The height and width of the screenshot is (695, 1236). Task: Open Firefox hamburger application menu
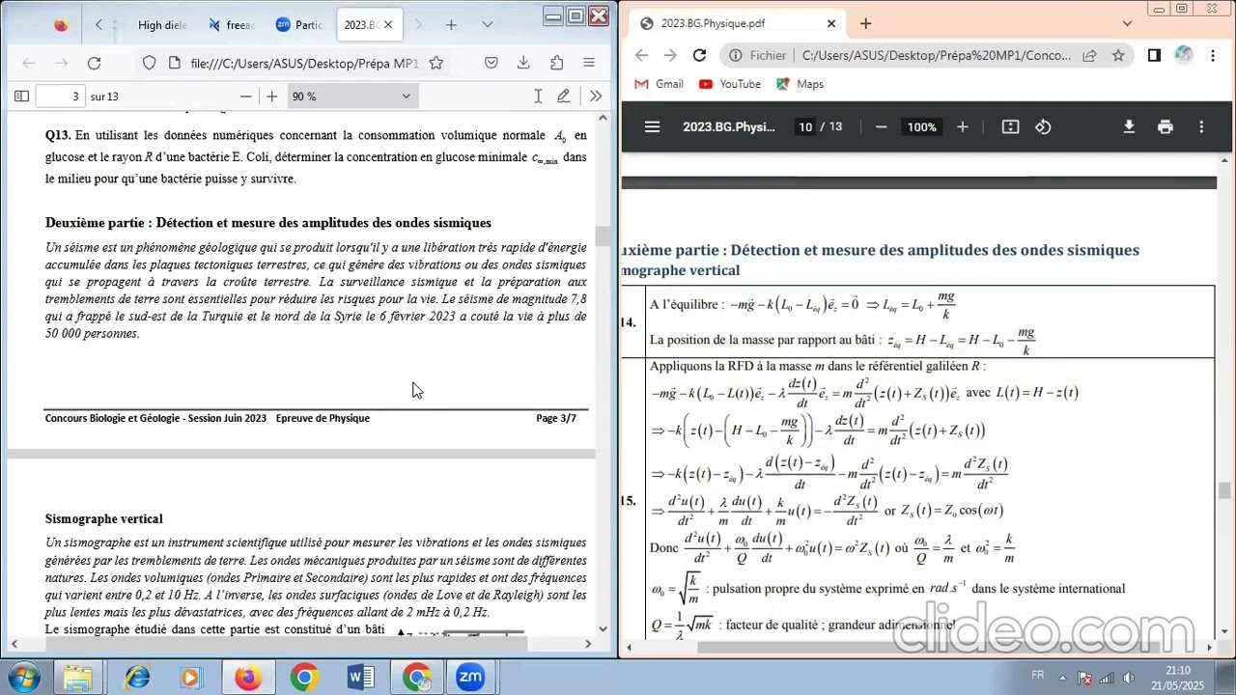tap(588, 64)
